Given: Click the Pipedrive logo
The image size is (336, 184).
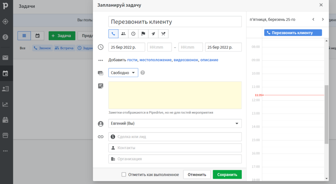Looking at the screenshot, I should (5, 6).
